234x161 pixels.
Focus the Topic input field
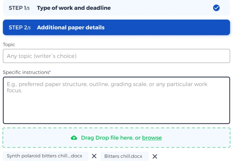point(116,56)
